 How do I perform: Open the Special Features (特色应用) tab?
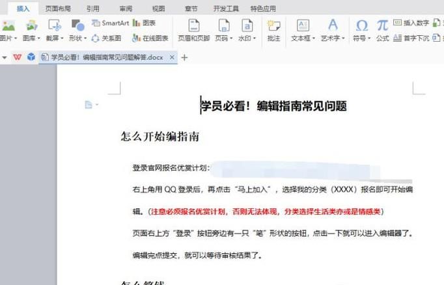coord(263,8)
